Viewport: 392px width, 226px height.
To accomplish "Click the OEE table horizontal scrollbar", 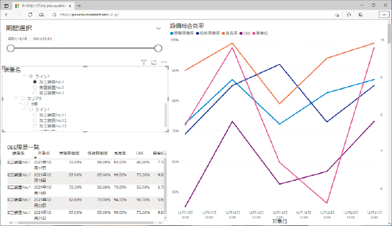I will pyautogui.click(x=86, y=222).
